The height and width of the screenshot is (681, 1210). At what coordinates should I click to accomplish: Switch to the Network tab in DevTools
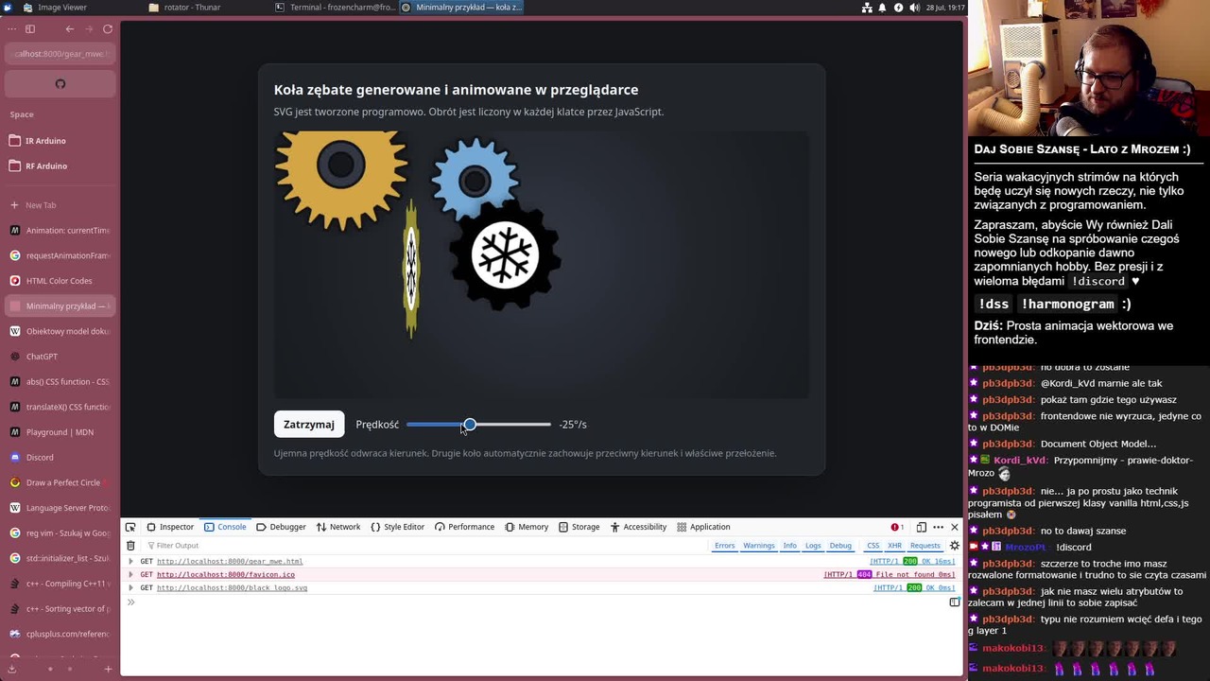click(338, 527)
